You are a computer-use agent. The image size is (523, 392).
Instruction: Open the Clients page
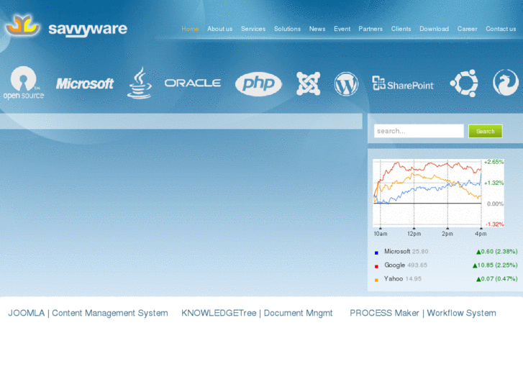[x=401, y=29]
